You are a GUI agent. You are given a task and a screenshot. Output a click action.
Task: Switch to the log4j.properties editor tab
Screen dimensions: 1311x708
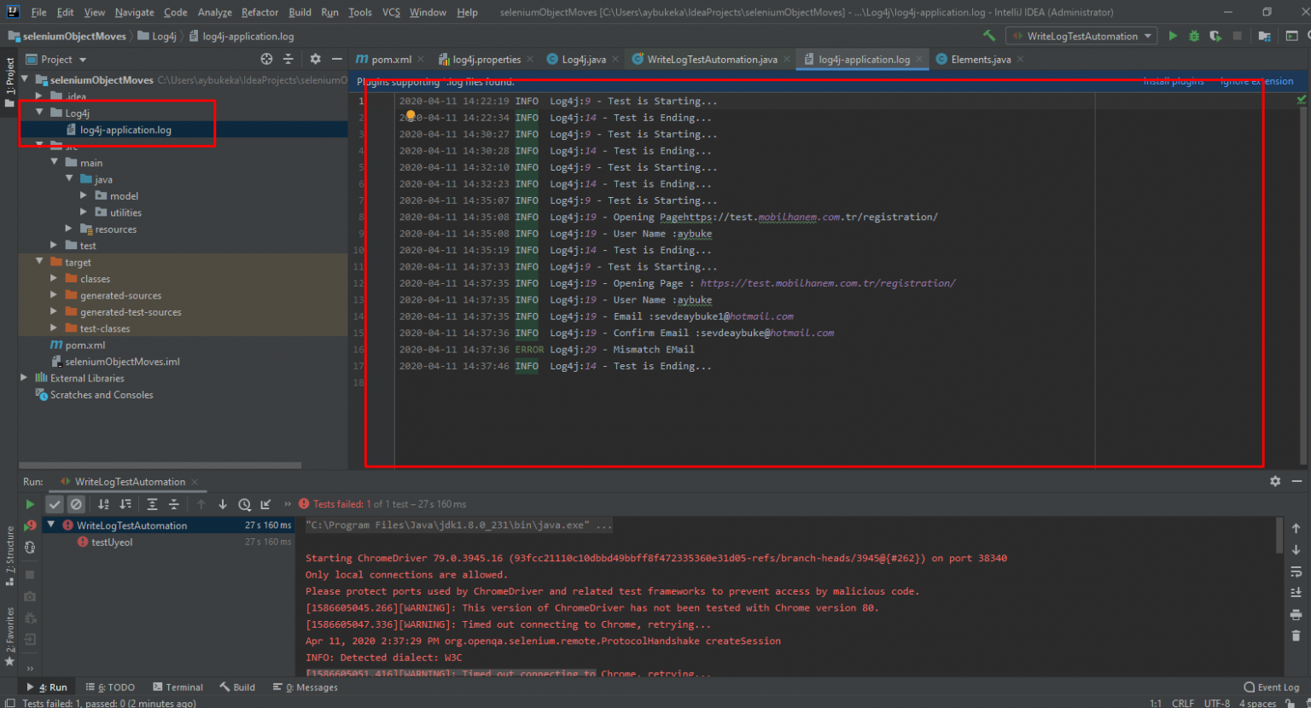[487, 59]
